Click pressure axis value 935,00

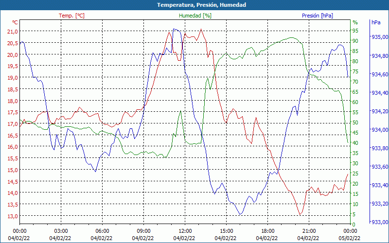coord(380,37)
